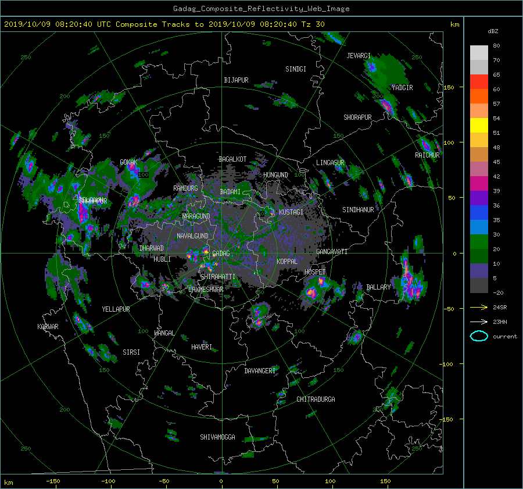Click the DAVANGERI city label

point(260,370)
